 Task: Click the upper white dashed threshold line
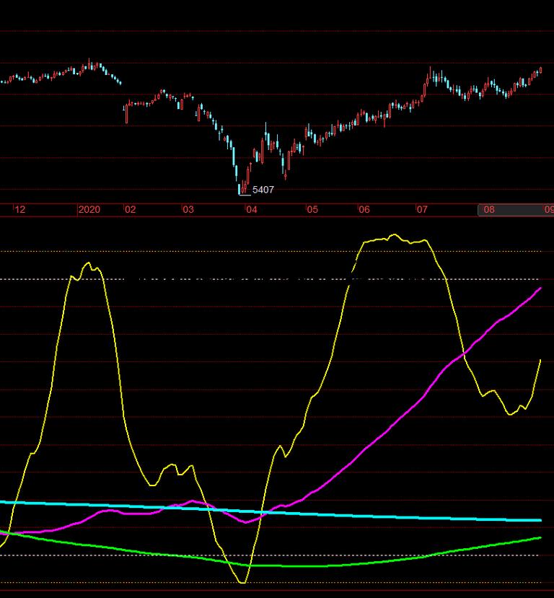[43, 278]
